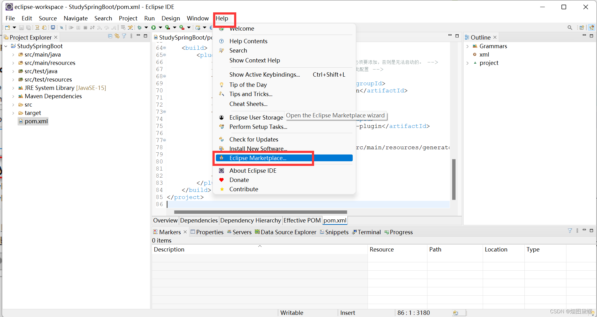Open the Project Explorer View Menu dots
Screen dimensions: 597x317
click(131, 36)
